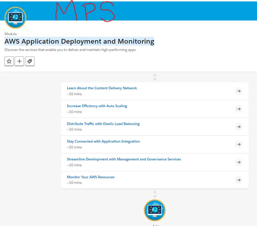This screenshot has width=257, height=226.
Task: Click the arrow next to Learn About the Content Delivery Network
Action: (239, 91)
